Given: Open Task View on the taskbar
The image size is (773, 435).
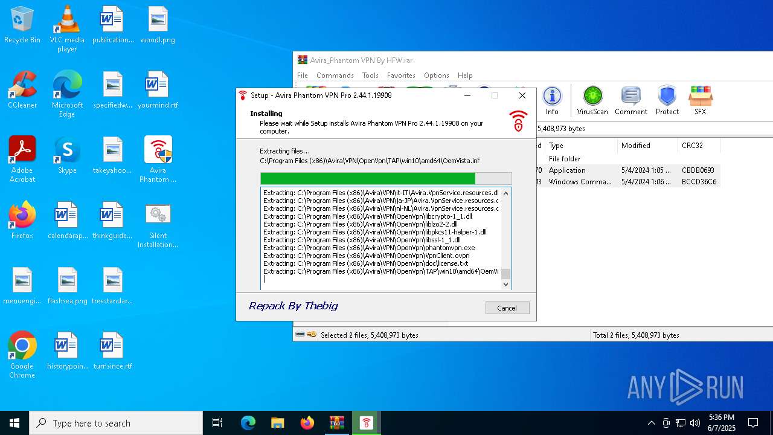Looking at the screenshot, I should [217, 423].
